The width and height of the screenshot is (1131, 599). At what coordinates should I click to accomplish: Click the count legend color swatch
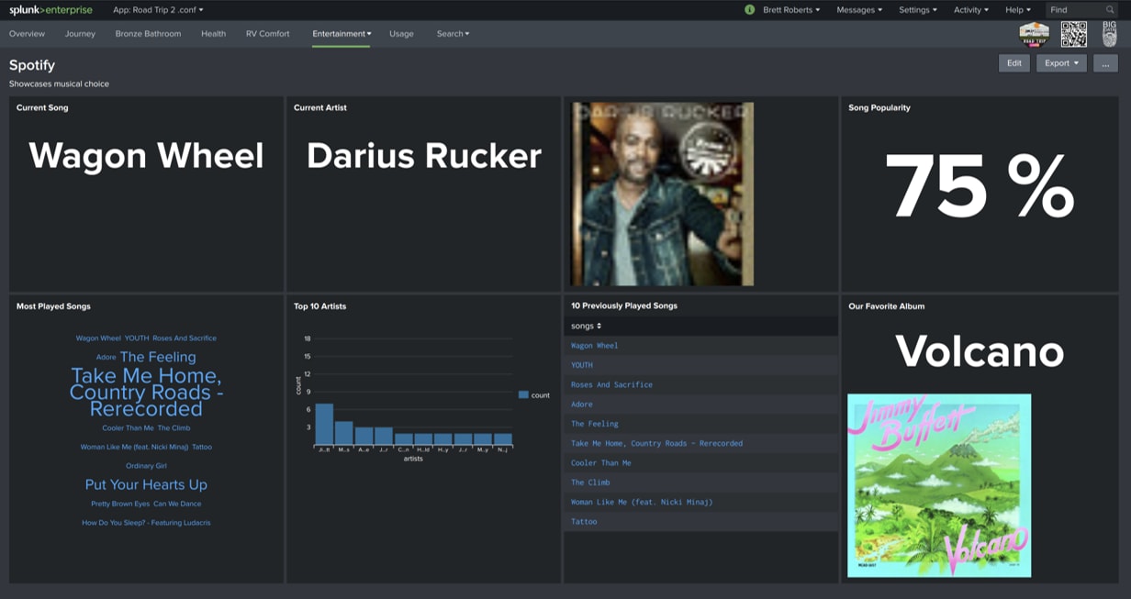(523, 394)
